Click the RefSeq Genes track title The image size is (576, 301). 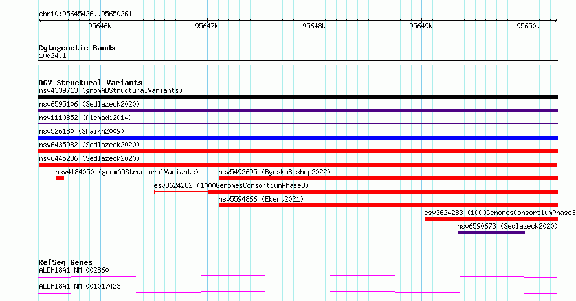point(65,262)
